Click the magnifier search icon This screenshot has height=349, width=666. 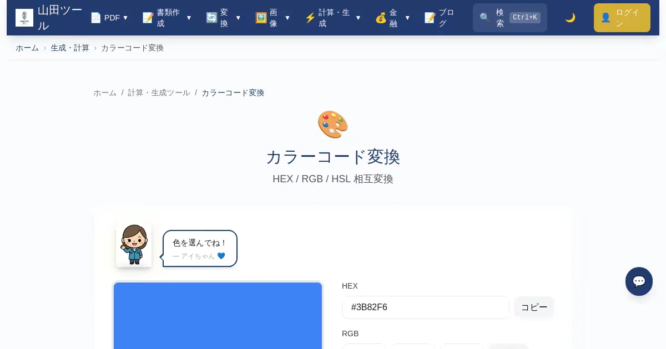coord(485,18)
